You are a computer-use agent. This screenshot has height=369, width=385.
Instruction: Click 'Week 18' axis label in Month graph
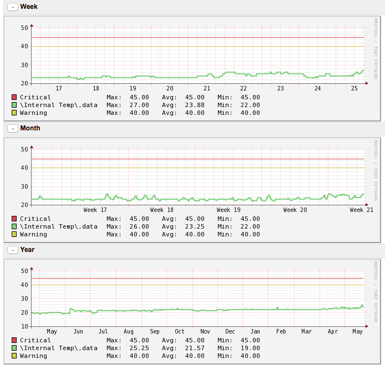[161, 210]
